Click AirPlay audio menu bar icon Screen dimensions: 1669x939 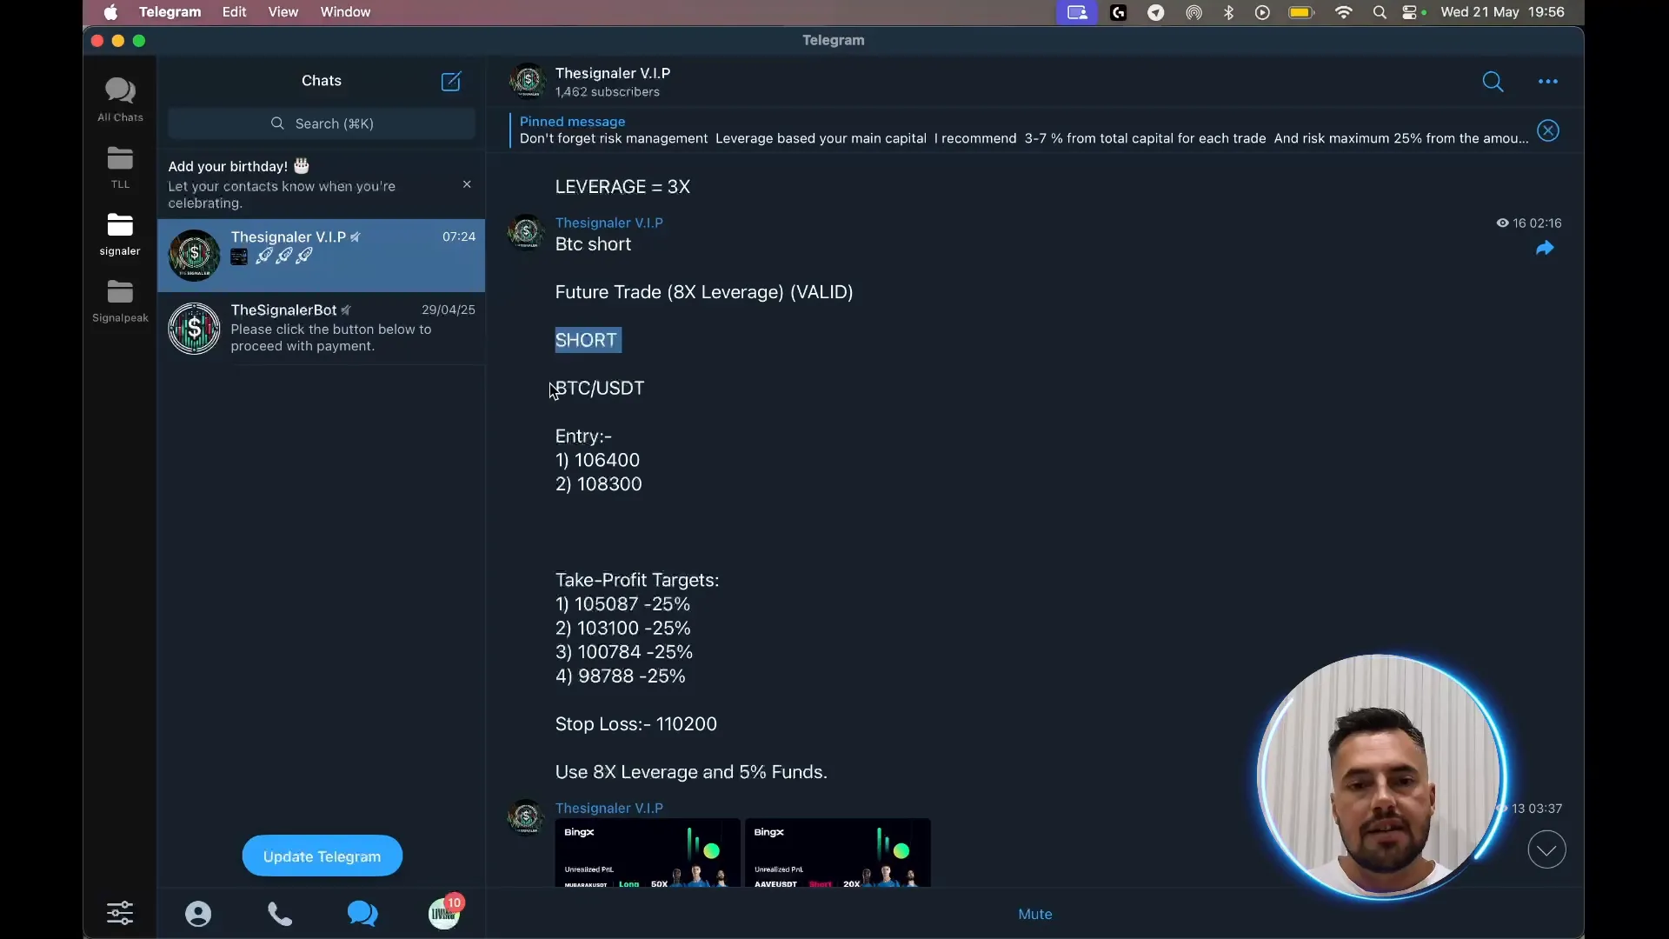click(1194, 12)
